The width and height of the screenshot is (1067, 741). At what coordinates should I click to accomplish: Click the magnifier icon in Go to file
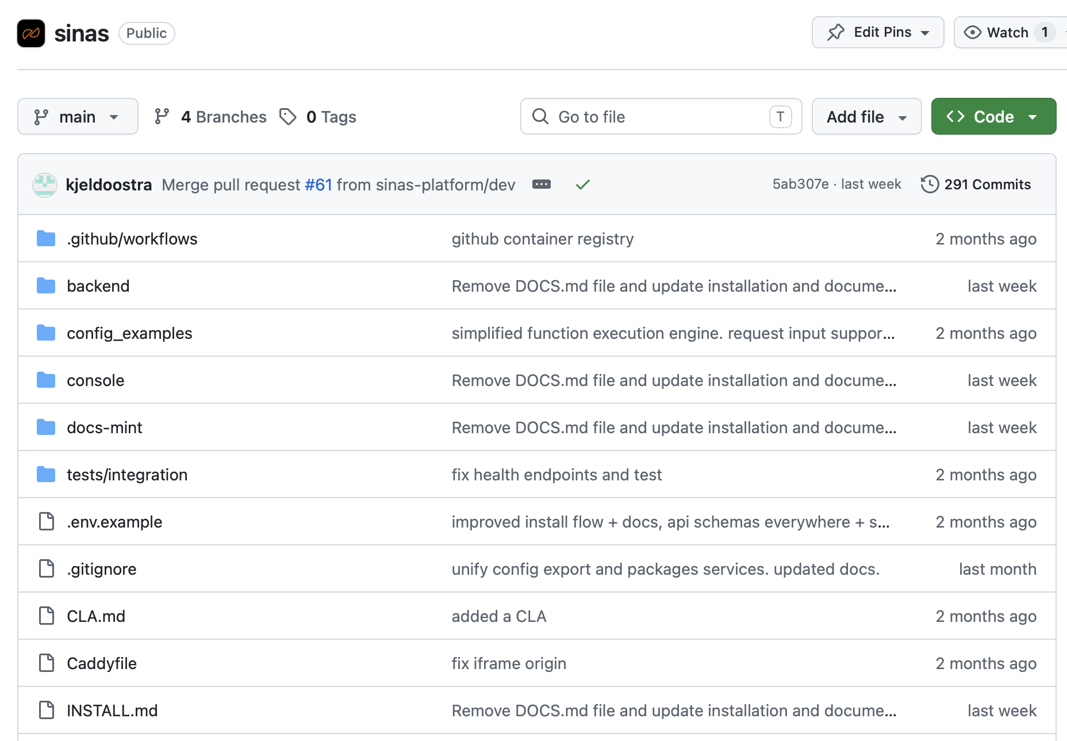pos(540,116)
